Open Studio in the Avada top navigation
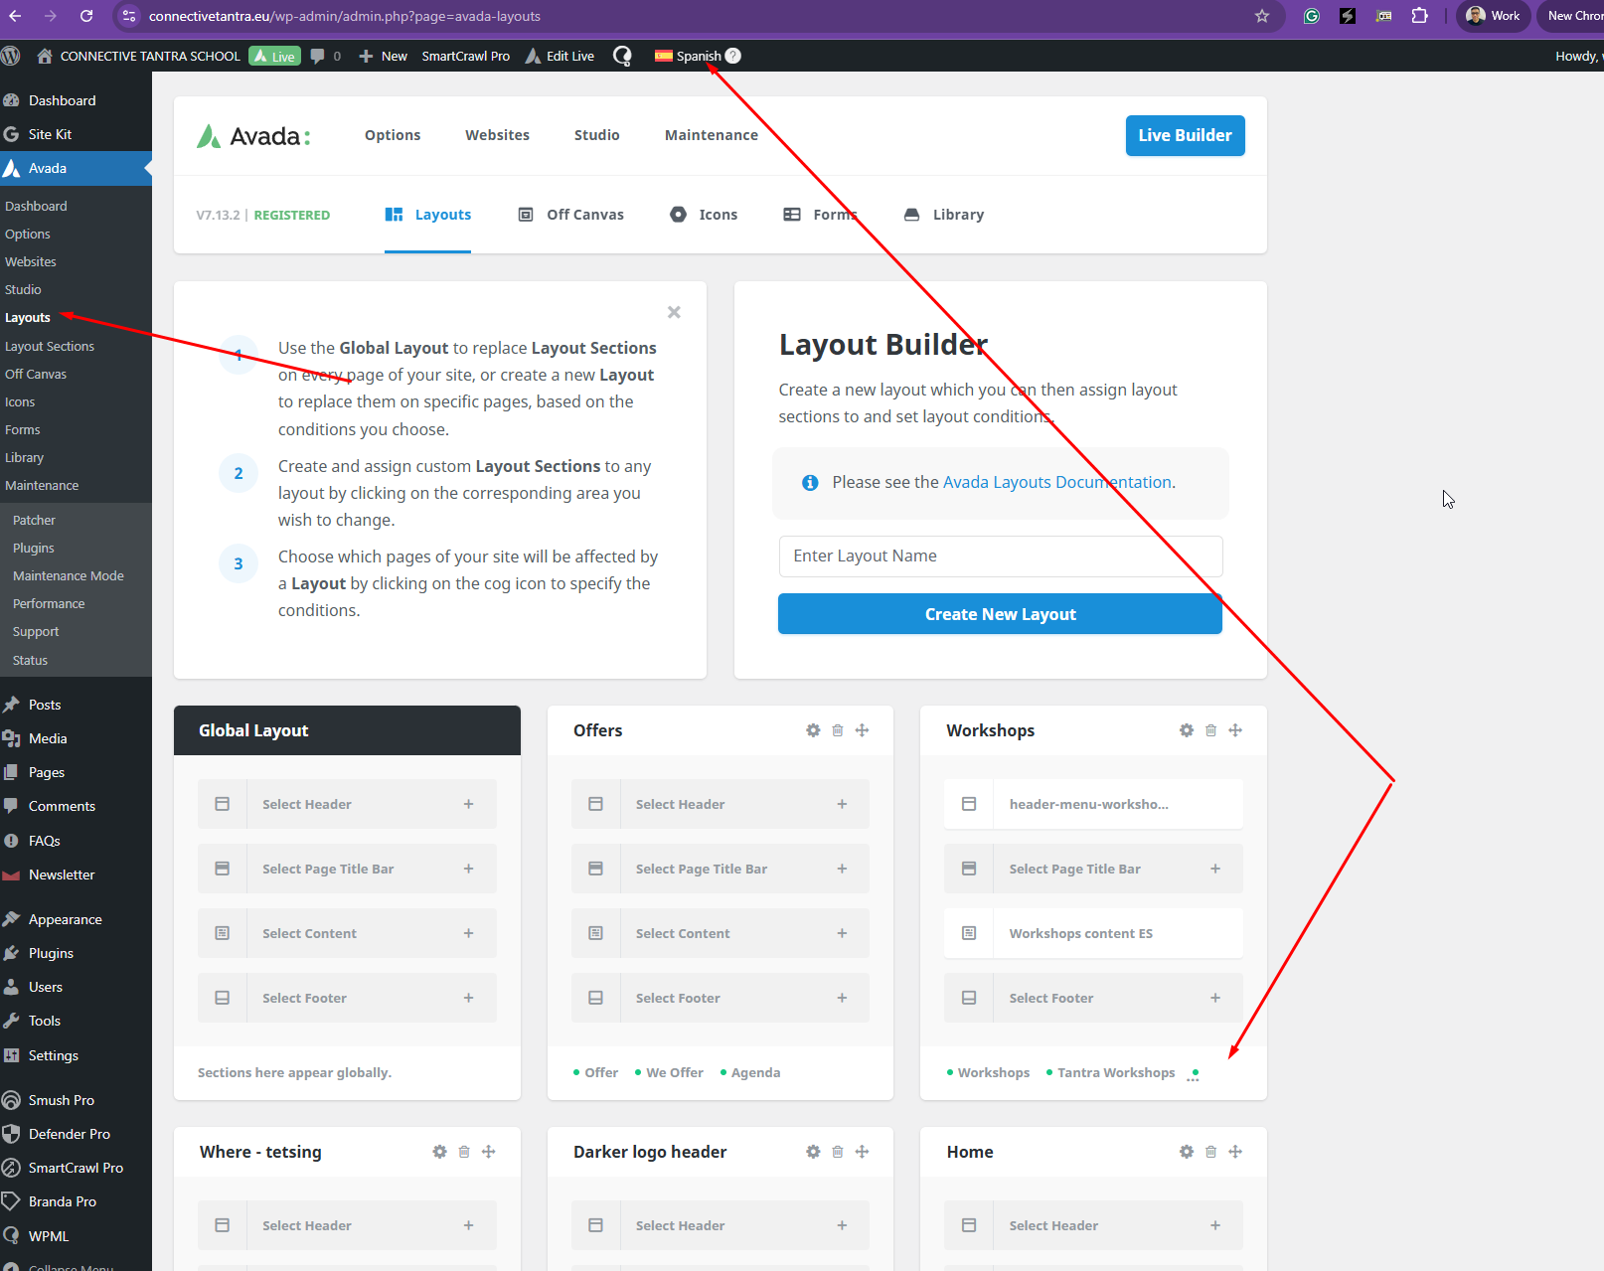Image resolution: width=1604 pixels, height=1271 pixels. coord(597,135)
